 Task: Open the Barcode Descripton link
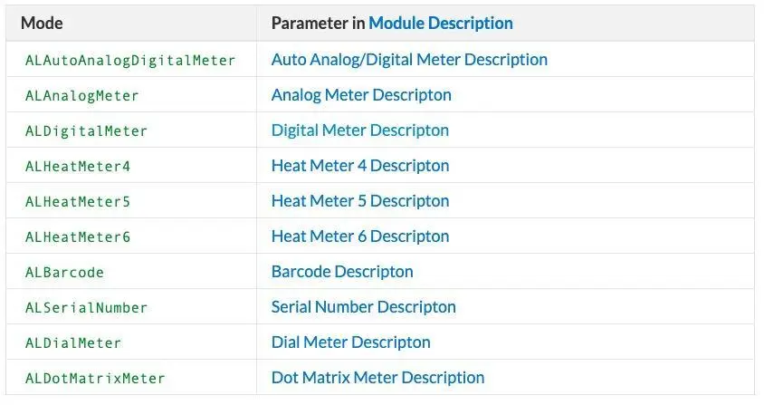(x=342, y=271)
